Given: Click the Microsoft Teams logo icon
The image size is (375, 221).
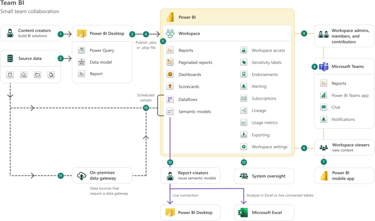Looking at the screenshot, I should coord(324,66).
